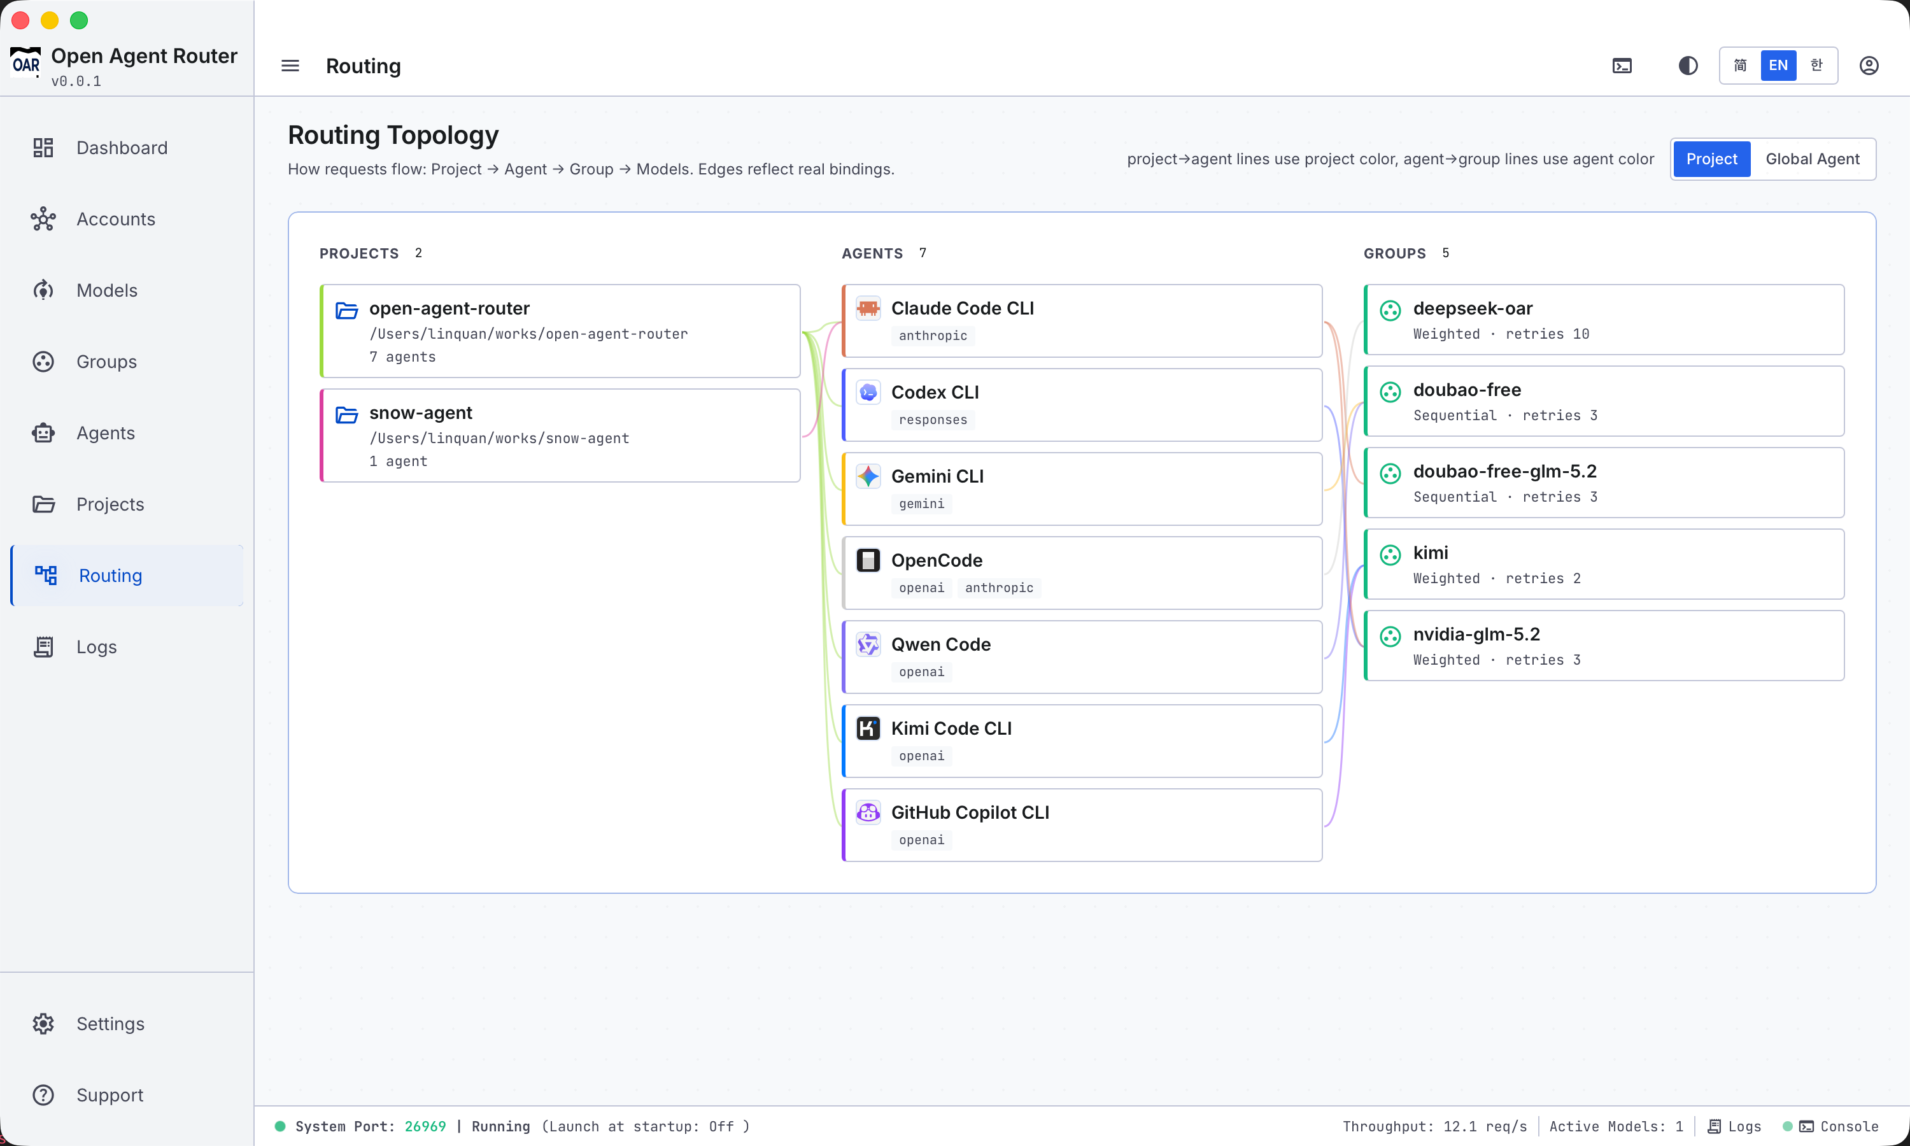
Task: Click the Logs sidebar icon
Action: (43, 647)
